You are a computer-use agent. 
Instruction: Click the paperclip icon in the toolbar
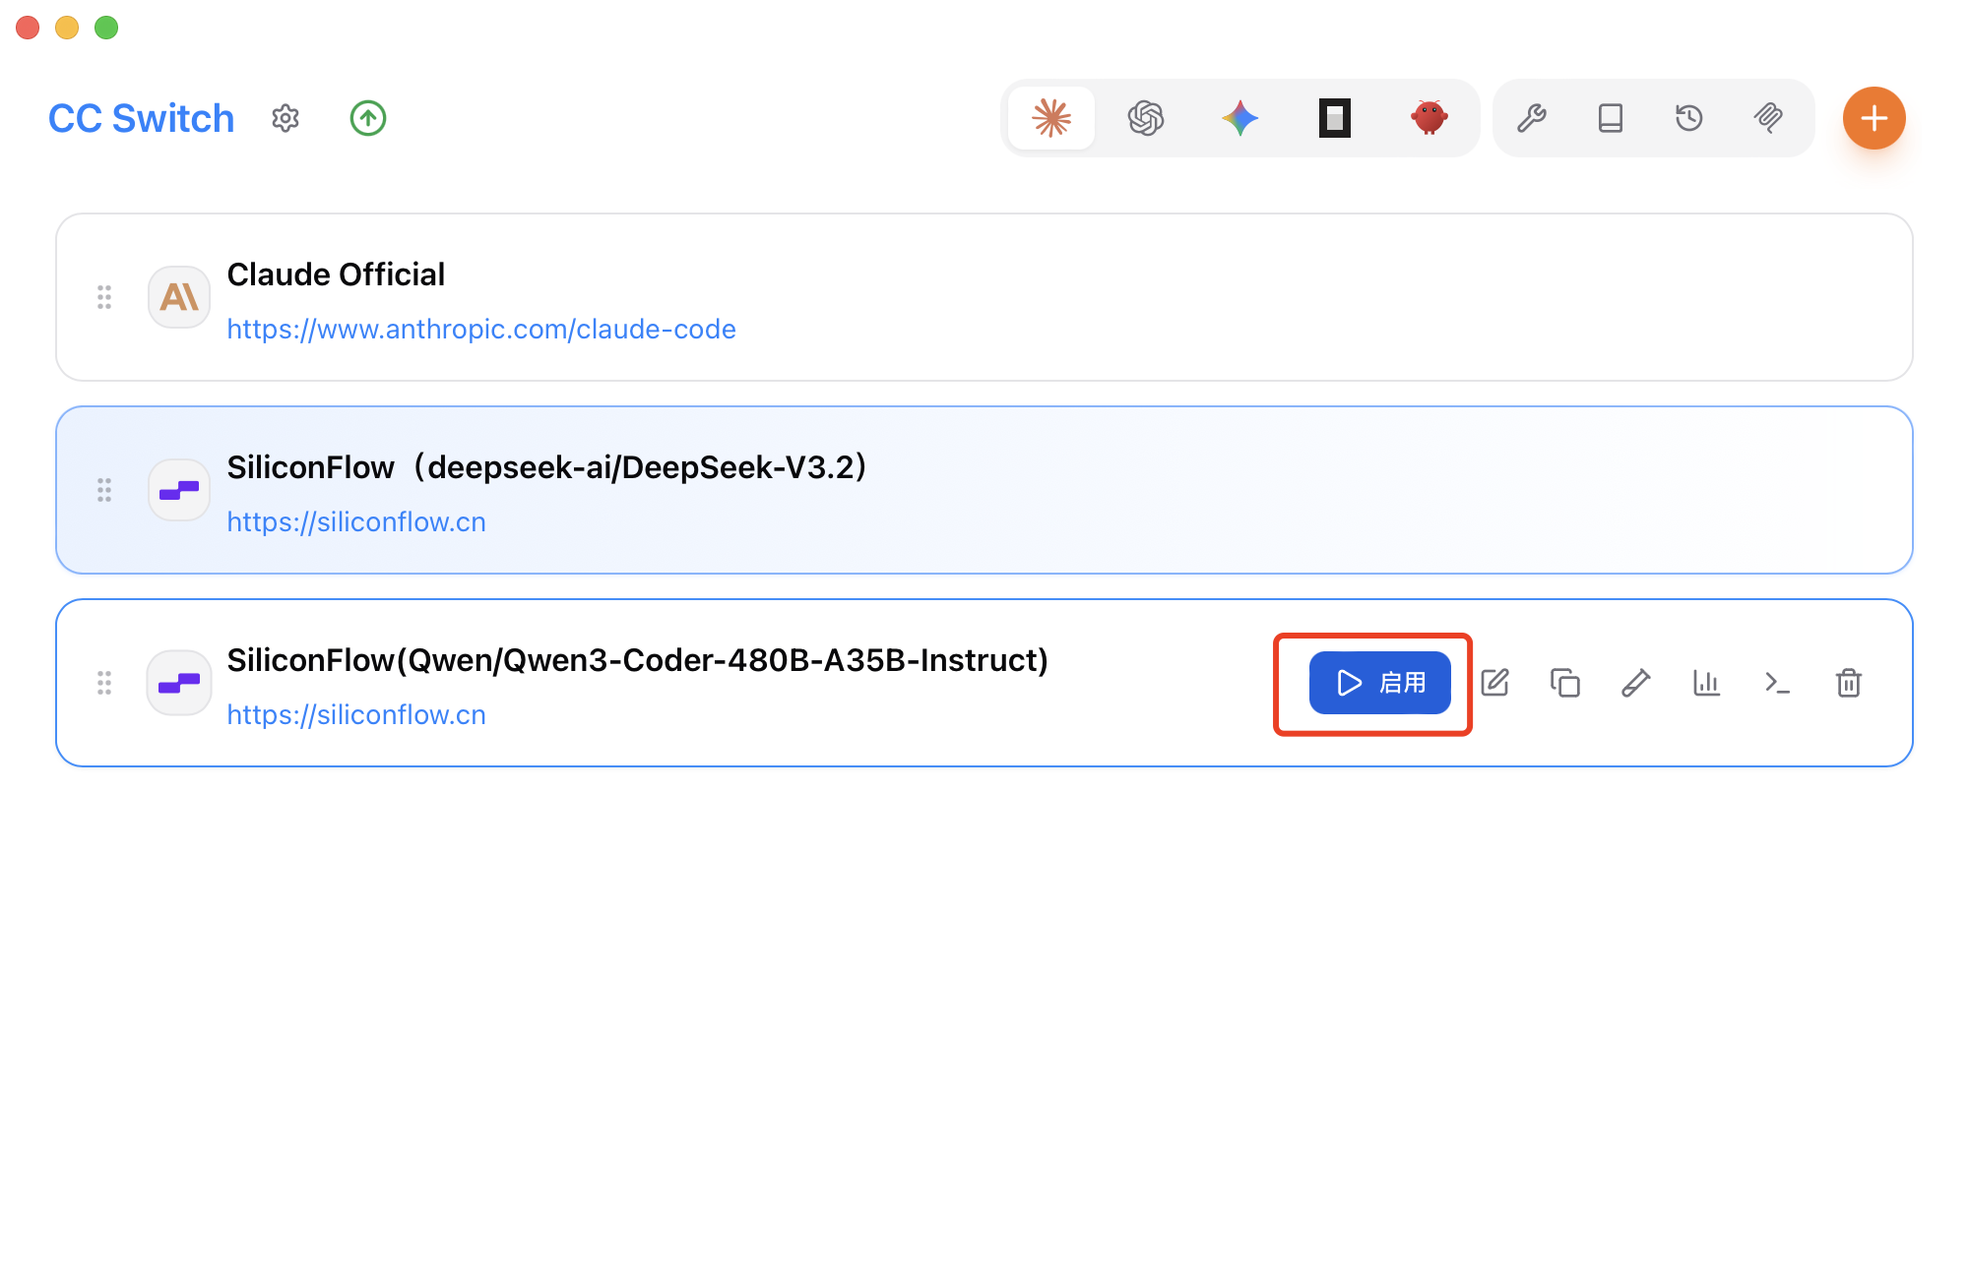click(1768, 118)
